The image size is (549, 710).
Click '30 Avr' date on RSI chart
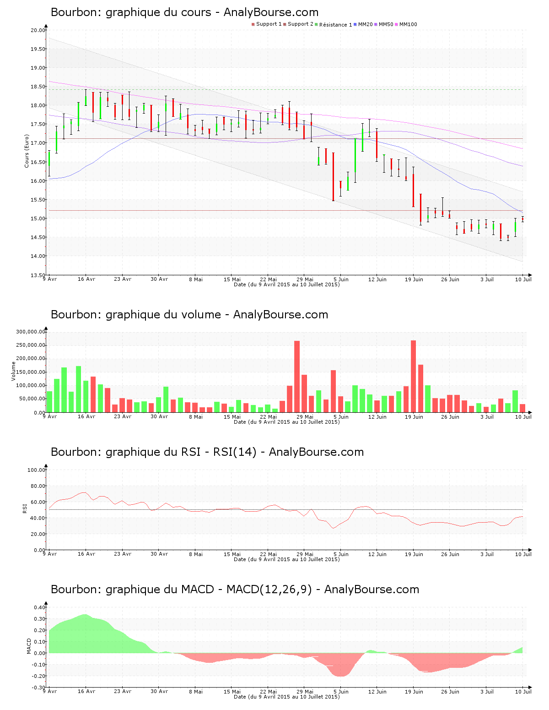159,554
